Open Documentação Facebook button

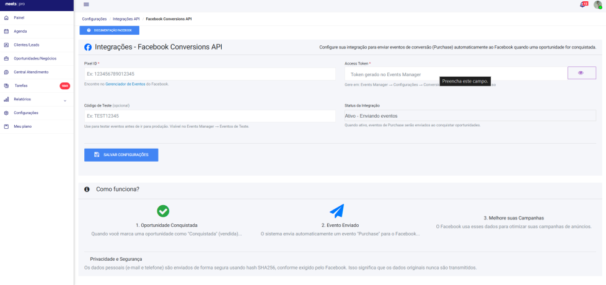(110, 30)
